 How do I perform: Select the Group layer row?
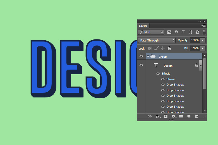tap(174, 57)
